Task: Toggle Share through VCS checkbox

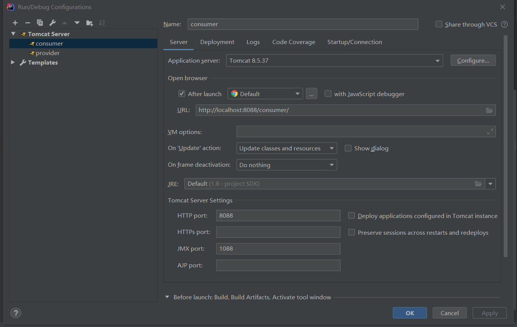Action: point(439,24)
